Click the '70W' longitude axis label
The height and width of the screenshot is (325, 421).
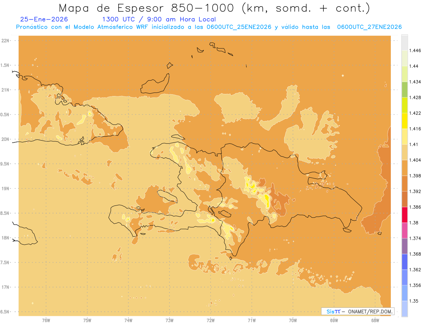point(293,320)
